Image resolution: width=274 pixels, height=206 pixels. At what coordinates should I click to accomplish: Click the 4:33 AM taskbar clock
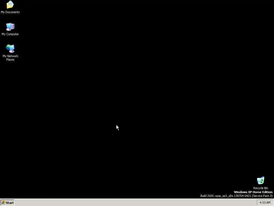click(x=265, y=203)
